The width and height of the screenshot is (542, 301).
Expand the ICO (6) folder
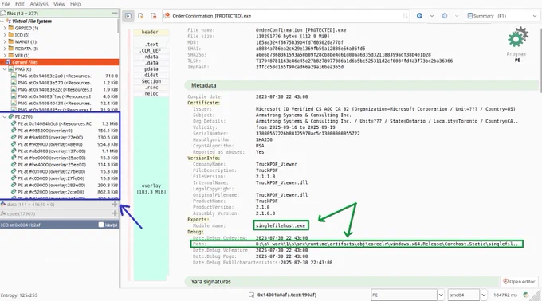tap(5, 35)
